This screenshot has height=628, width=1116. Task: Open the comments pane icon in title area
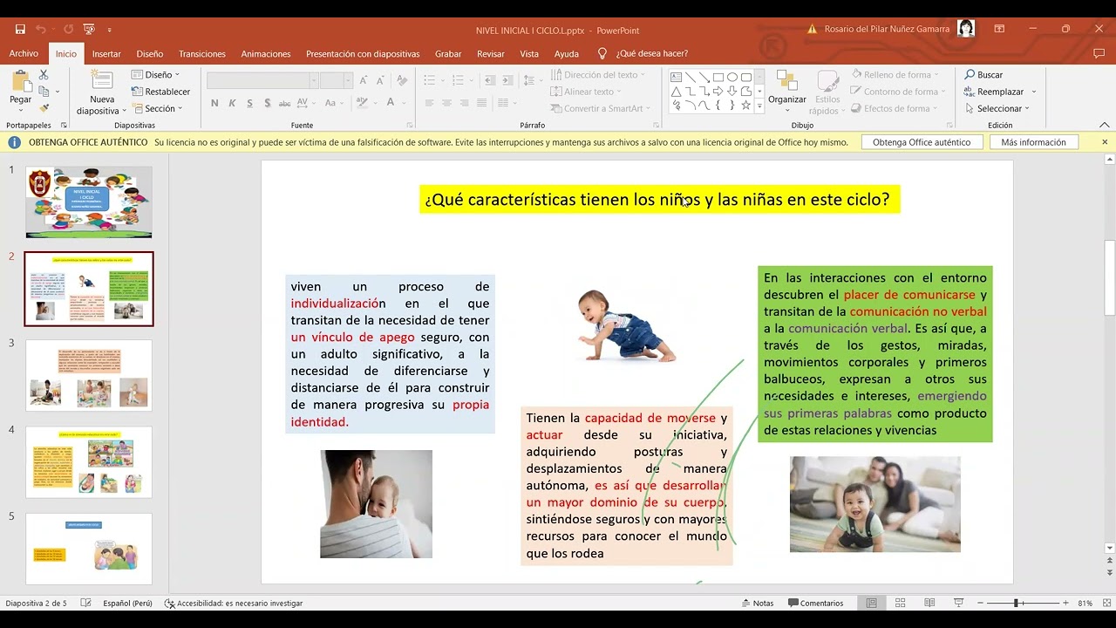click(x=1099, y=53)
